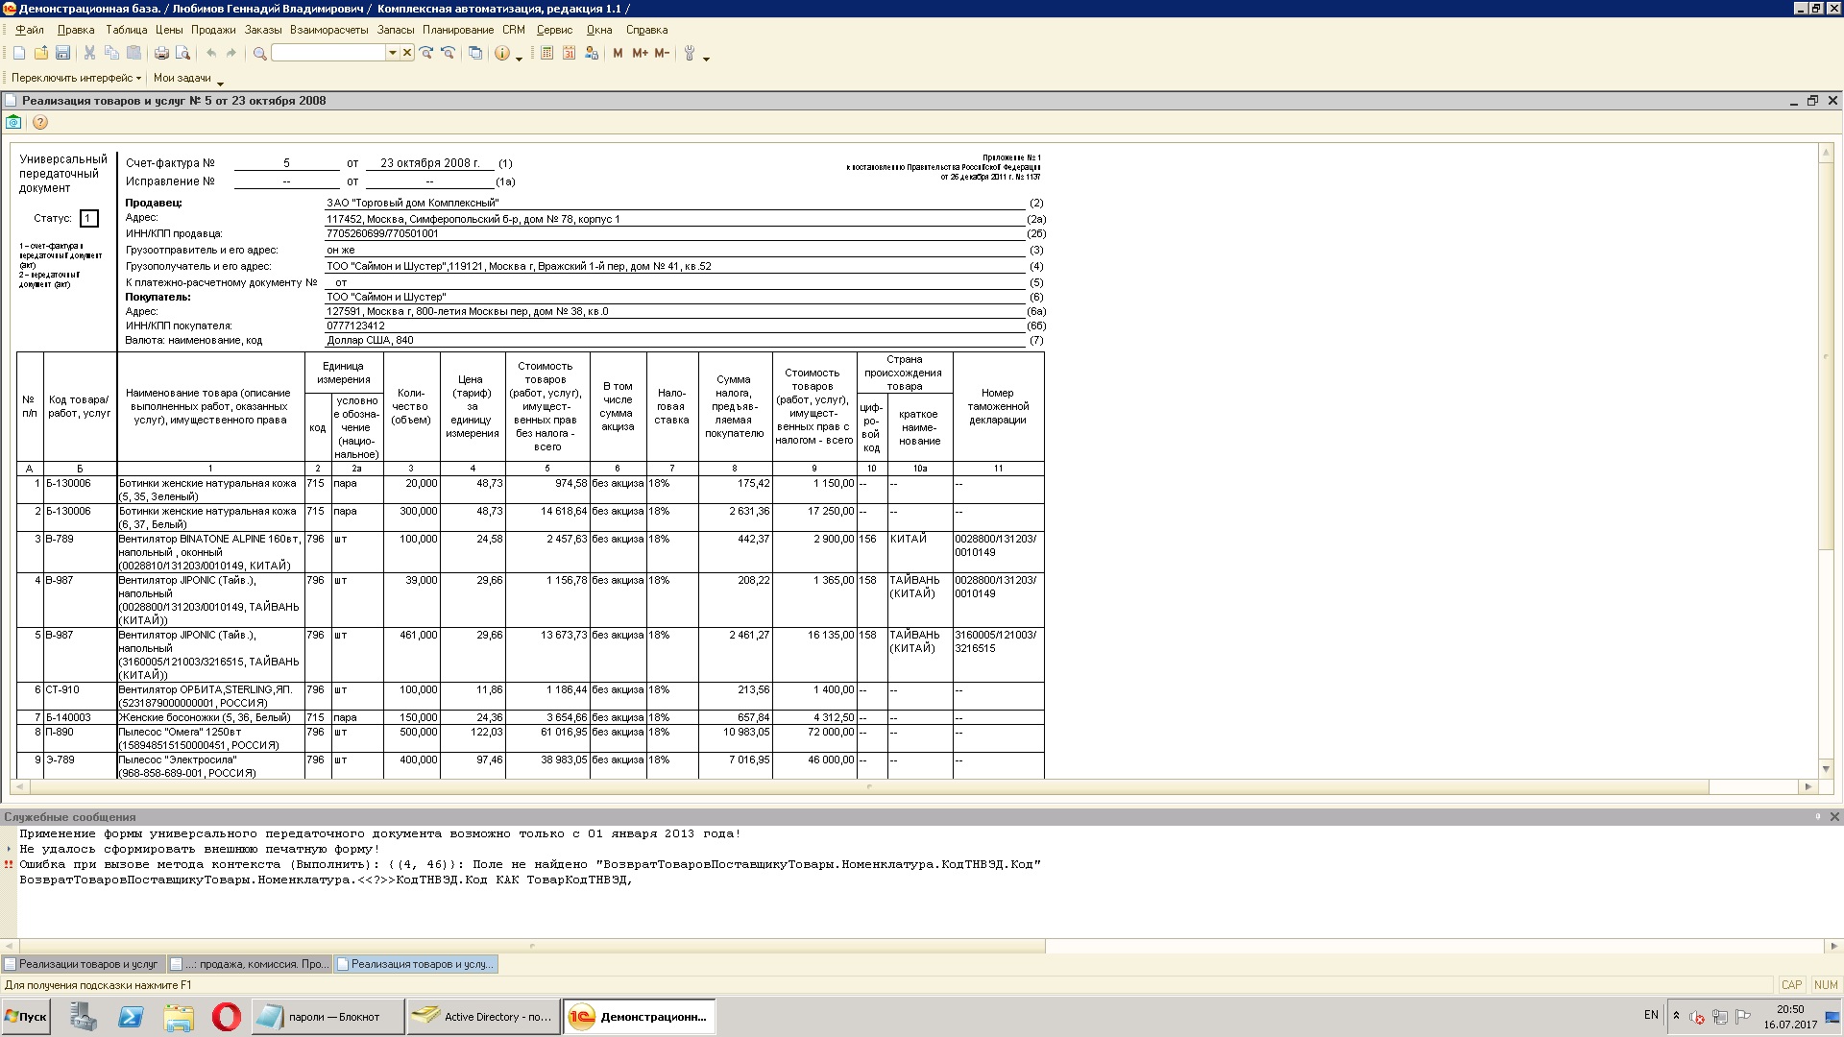Open the Таблица menu
1844x1037 pixels.
127,30
